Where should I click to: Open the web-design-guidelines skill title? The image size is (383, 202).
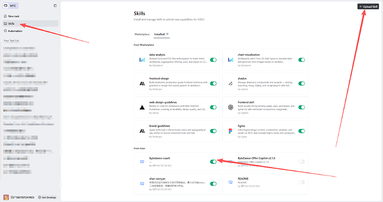163,102
